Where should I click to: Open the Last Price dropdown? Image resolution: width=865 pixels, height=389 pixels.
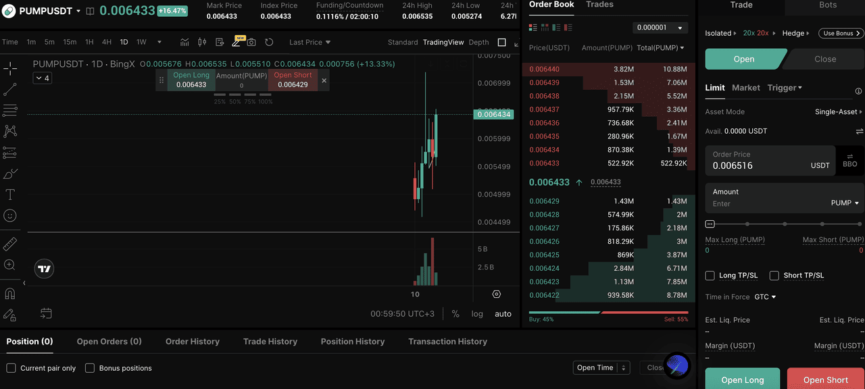(310, 42)
